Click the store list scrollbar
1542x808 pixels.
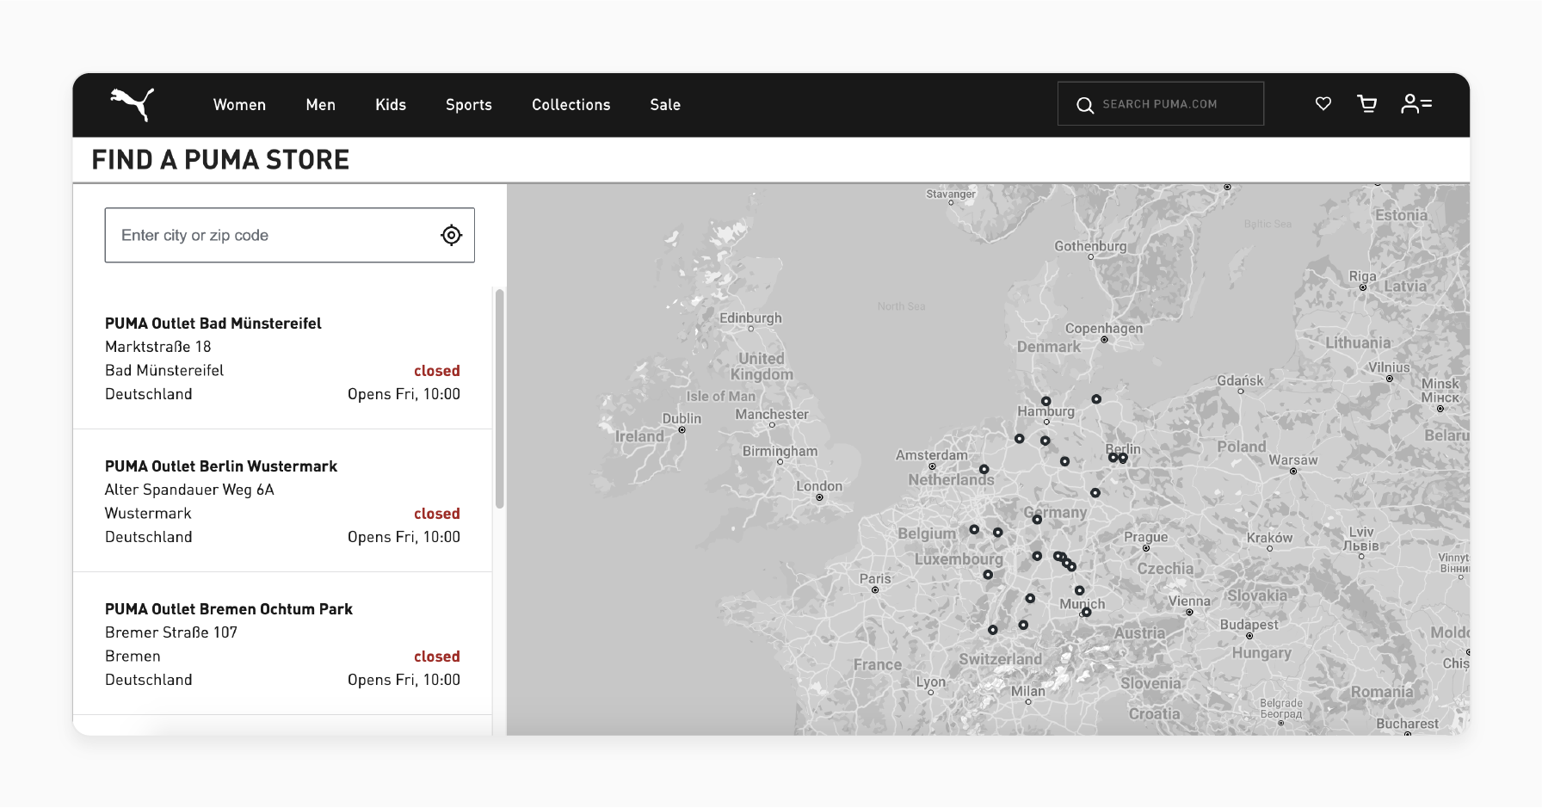coord(499,398)
